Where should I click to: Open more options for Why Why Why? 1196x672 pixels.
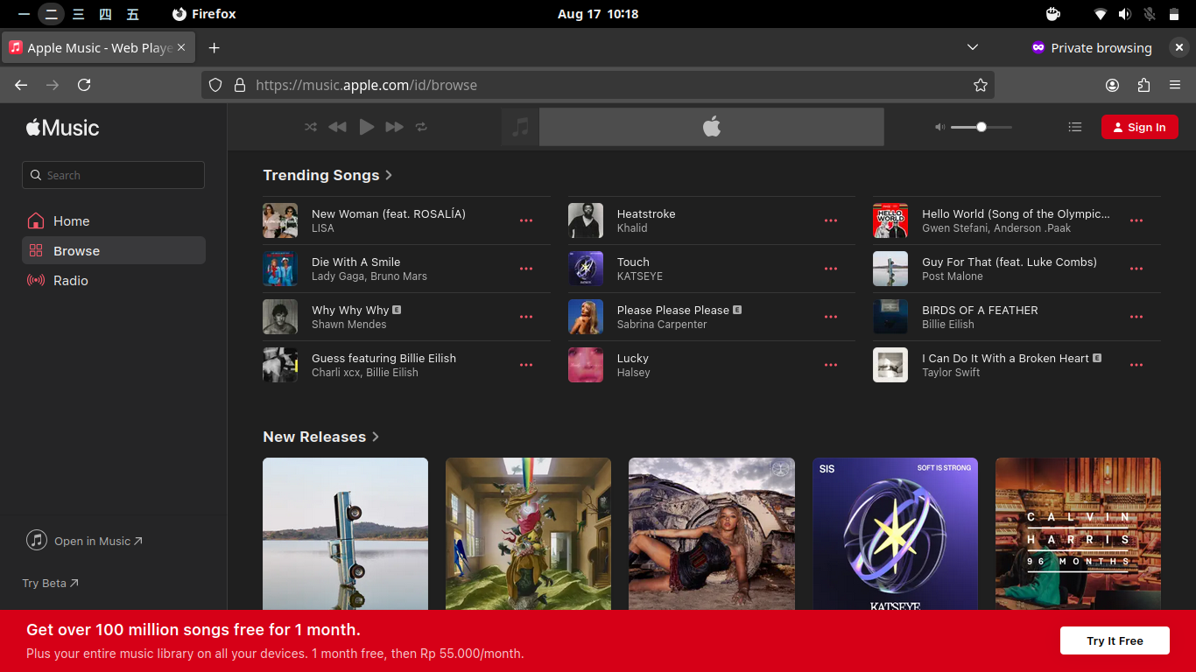point(526,317)
